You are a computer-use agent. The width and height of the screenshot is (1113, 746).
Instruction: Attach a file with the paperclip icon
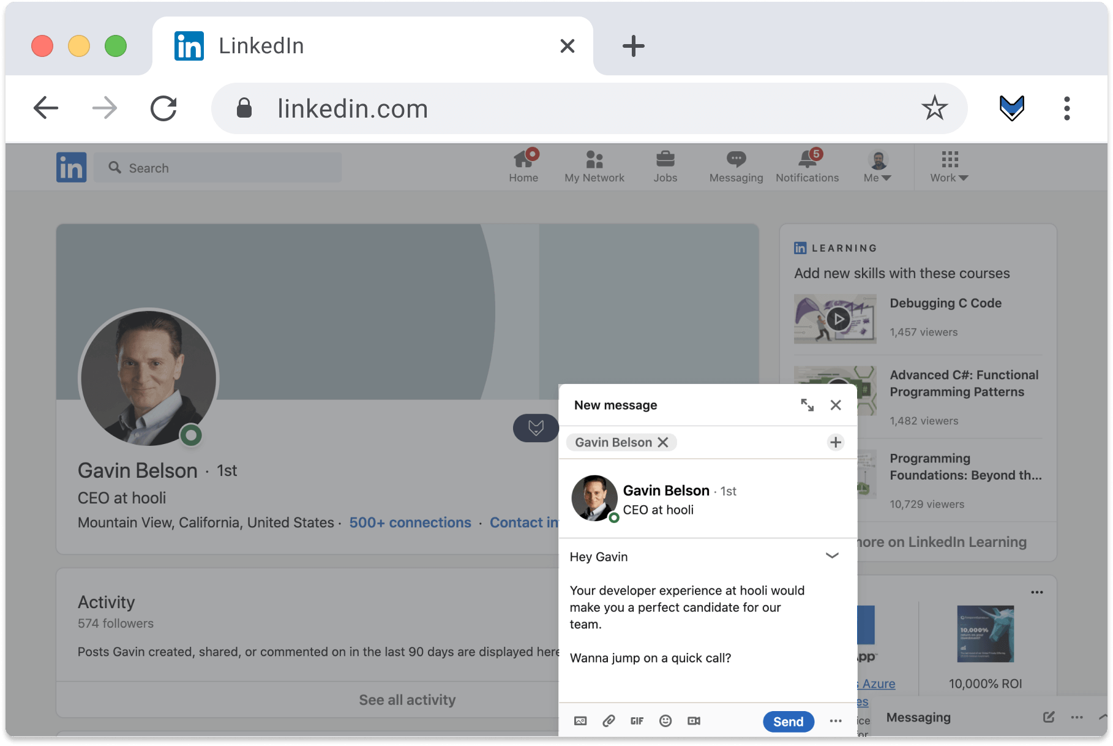point(609,721)
